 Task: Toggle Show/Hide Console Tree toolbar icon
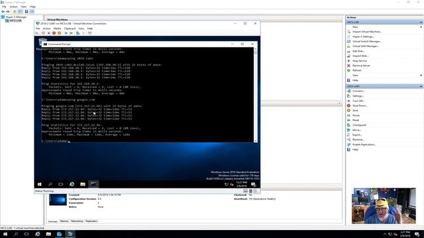coord(21,12)
